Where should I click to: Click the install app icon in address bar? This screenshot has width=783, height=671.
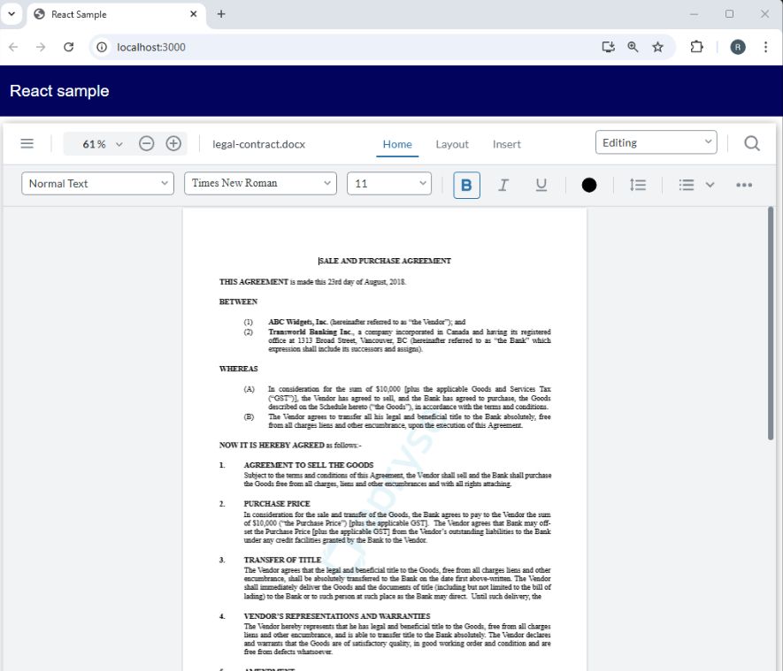pyautogui.click(x=608, y=47)
